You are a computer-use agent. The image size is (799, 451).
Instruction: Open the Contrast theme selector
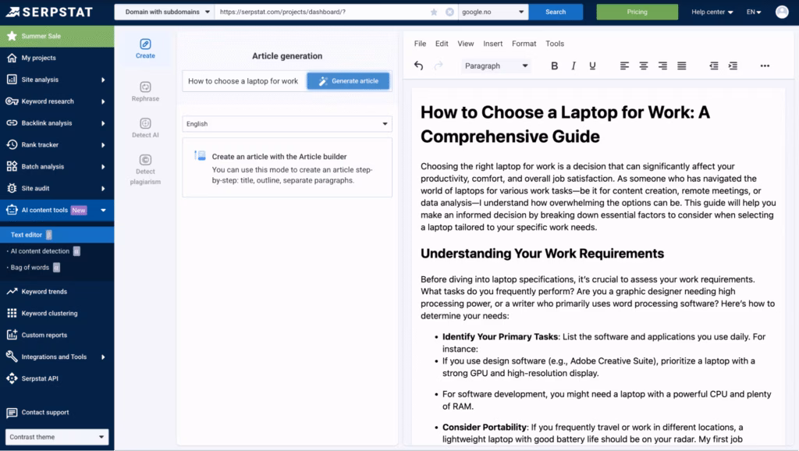57,437
